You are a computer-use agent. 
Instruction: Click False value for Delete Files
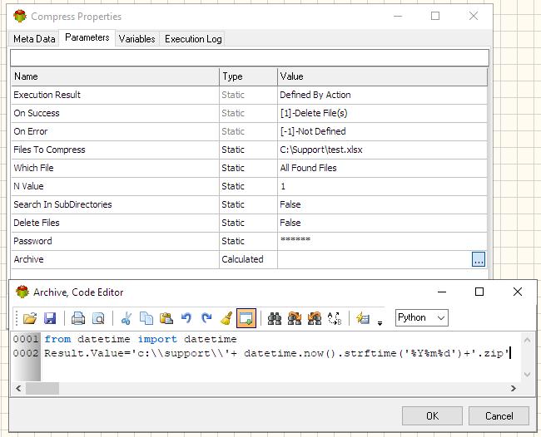point(290,223)
